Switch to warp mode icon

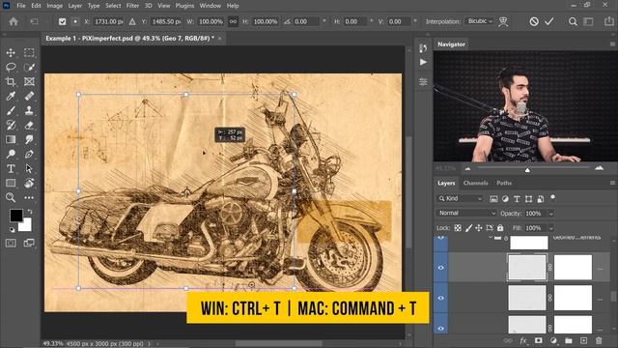pos(503,21)
